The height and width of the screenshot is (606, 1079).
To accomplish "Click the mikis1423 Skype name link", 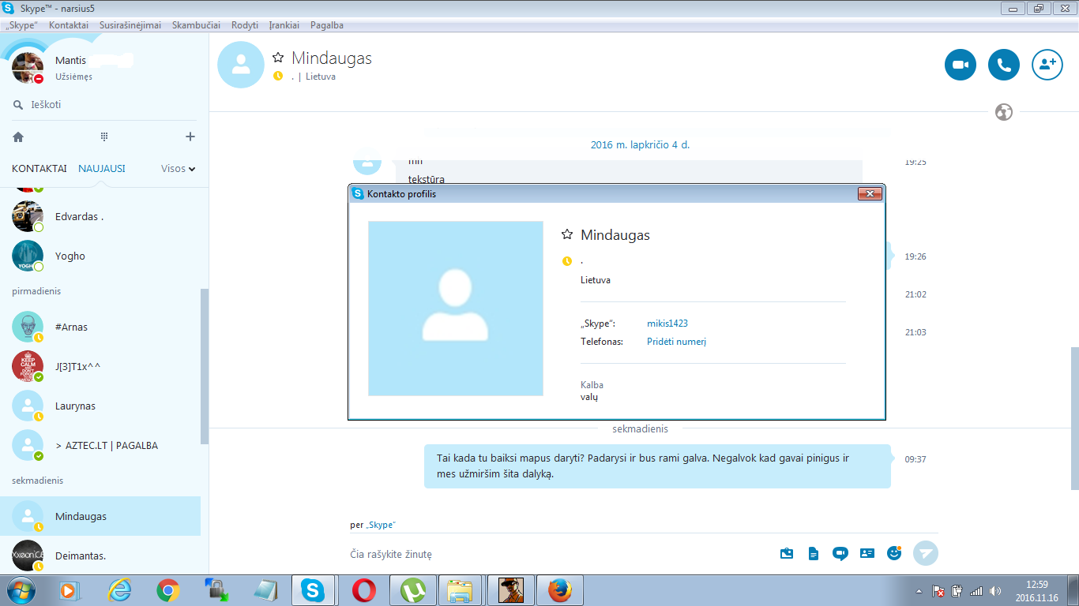I will [667, 324].
